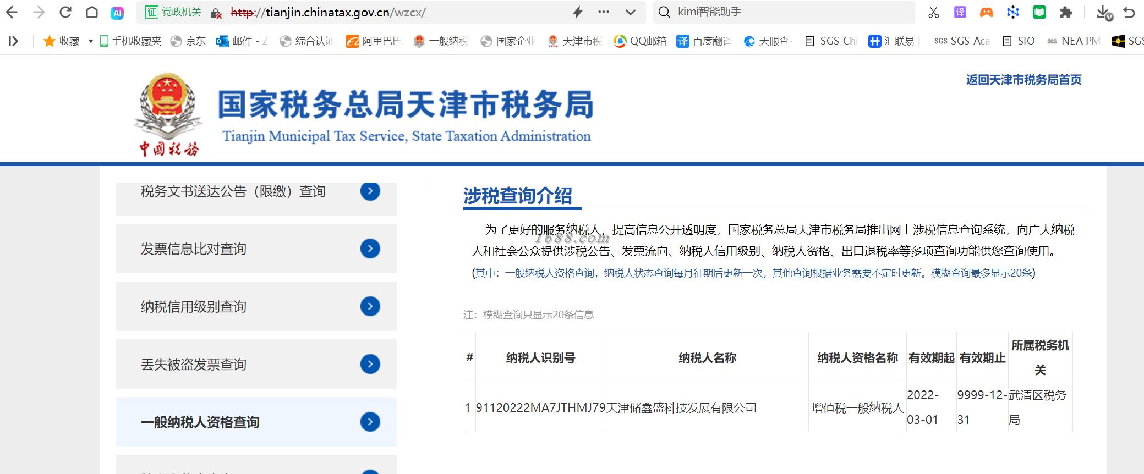The width and height of the screenshot is (1144, 474).
Task: Expand the bookmarks sidebar toggle icon
Action: coord(14,41)
